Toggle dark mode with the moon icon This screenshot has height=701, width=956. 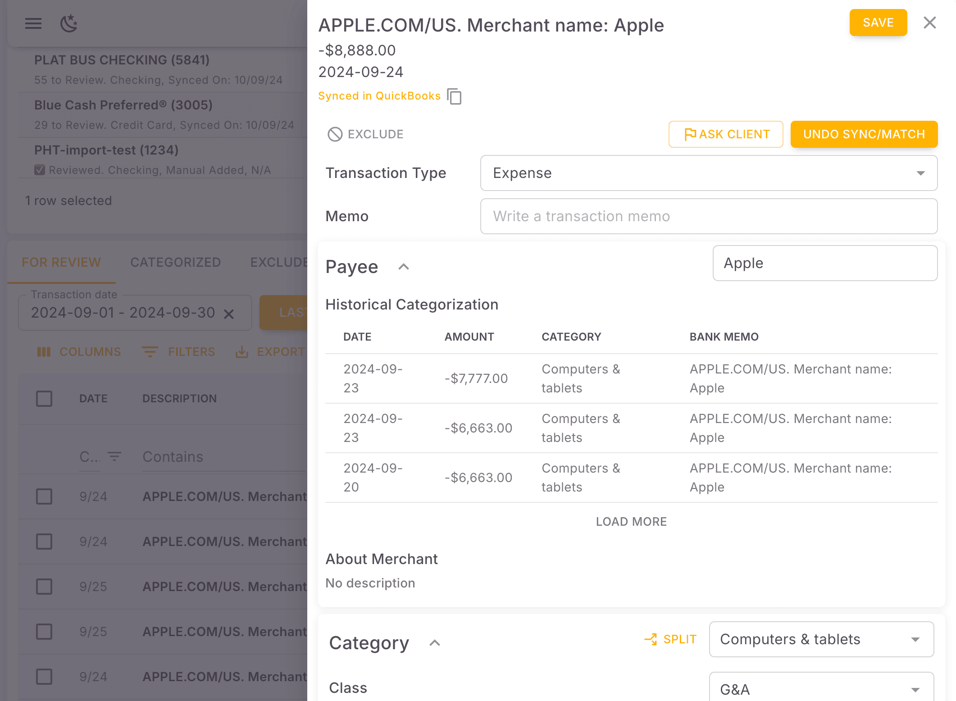tap(68, 23)
